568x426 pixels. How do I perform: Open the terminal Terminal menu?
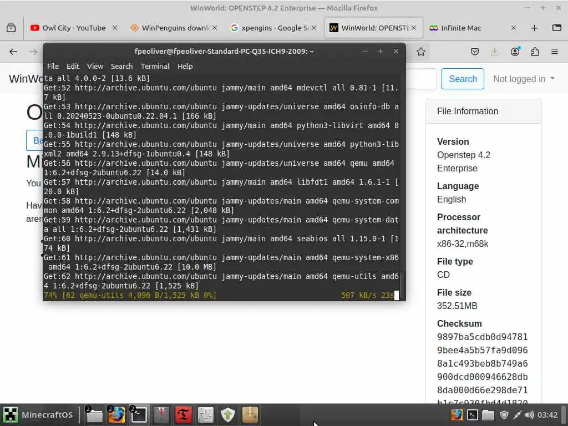pos(155,67)
